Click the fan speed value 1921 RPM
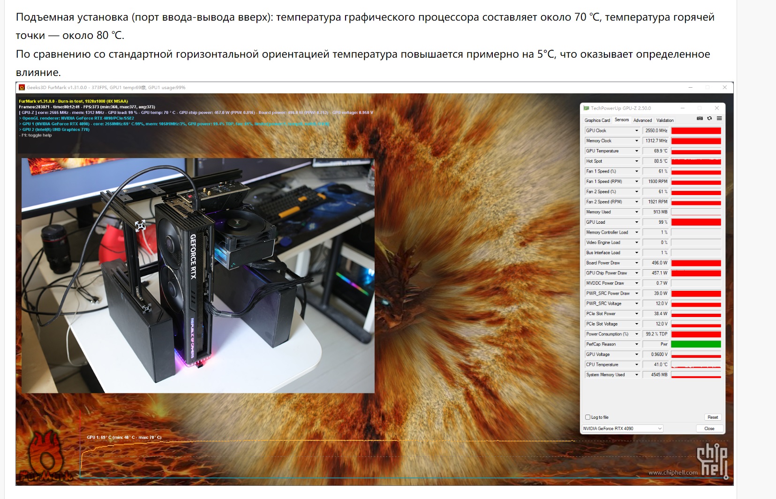The image size is (776, 499). click(x=655, y=202)
